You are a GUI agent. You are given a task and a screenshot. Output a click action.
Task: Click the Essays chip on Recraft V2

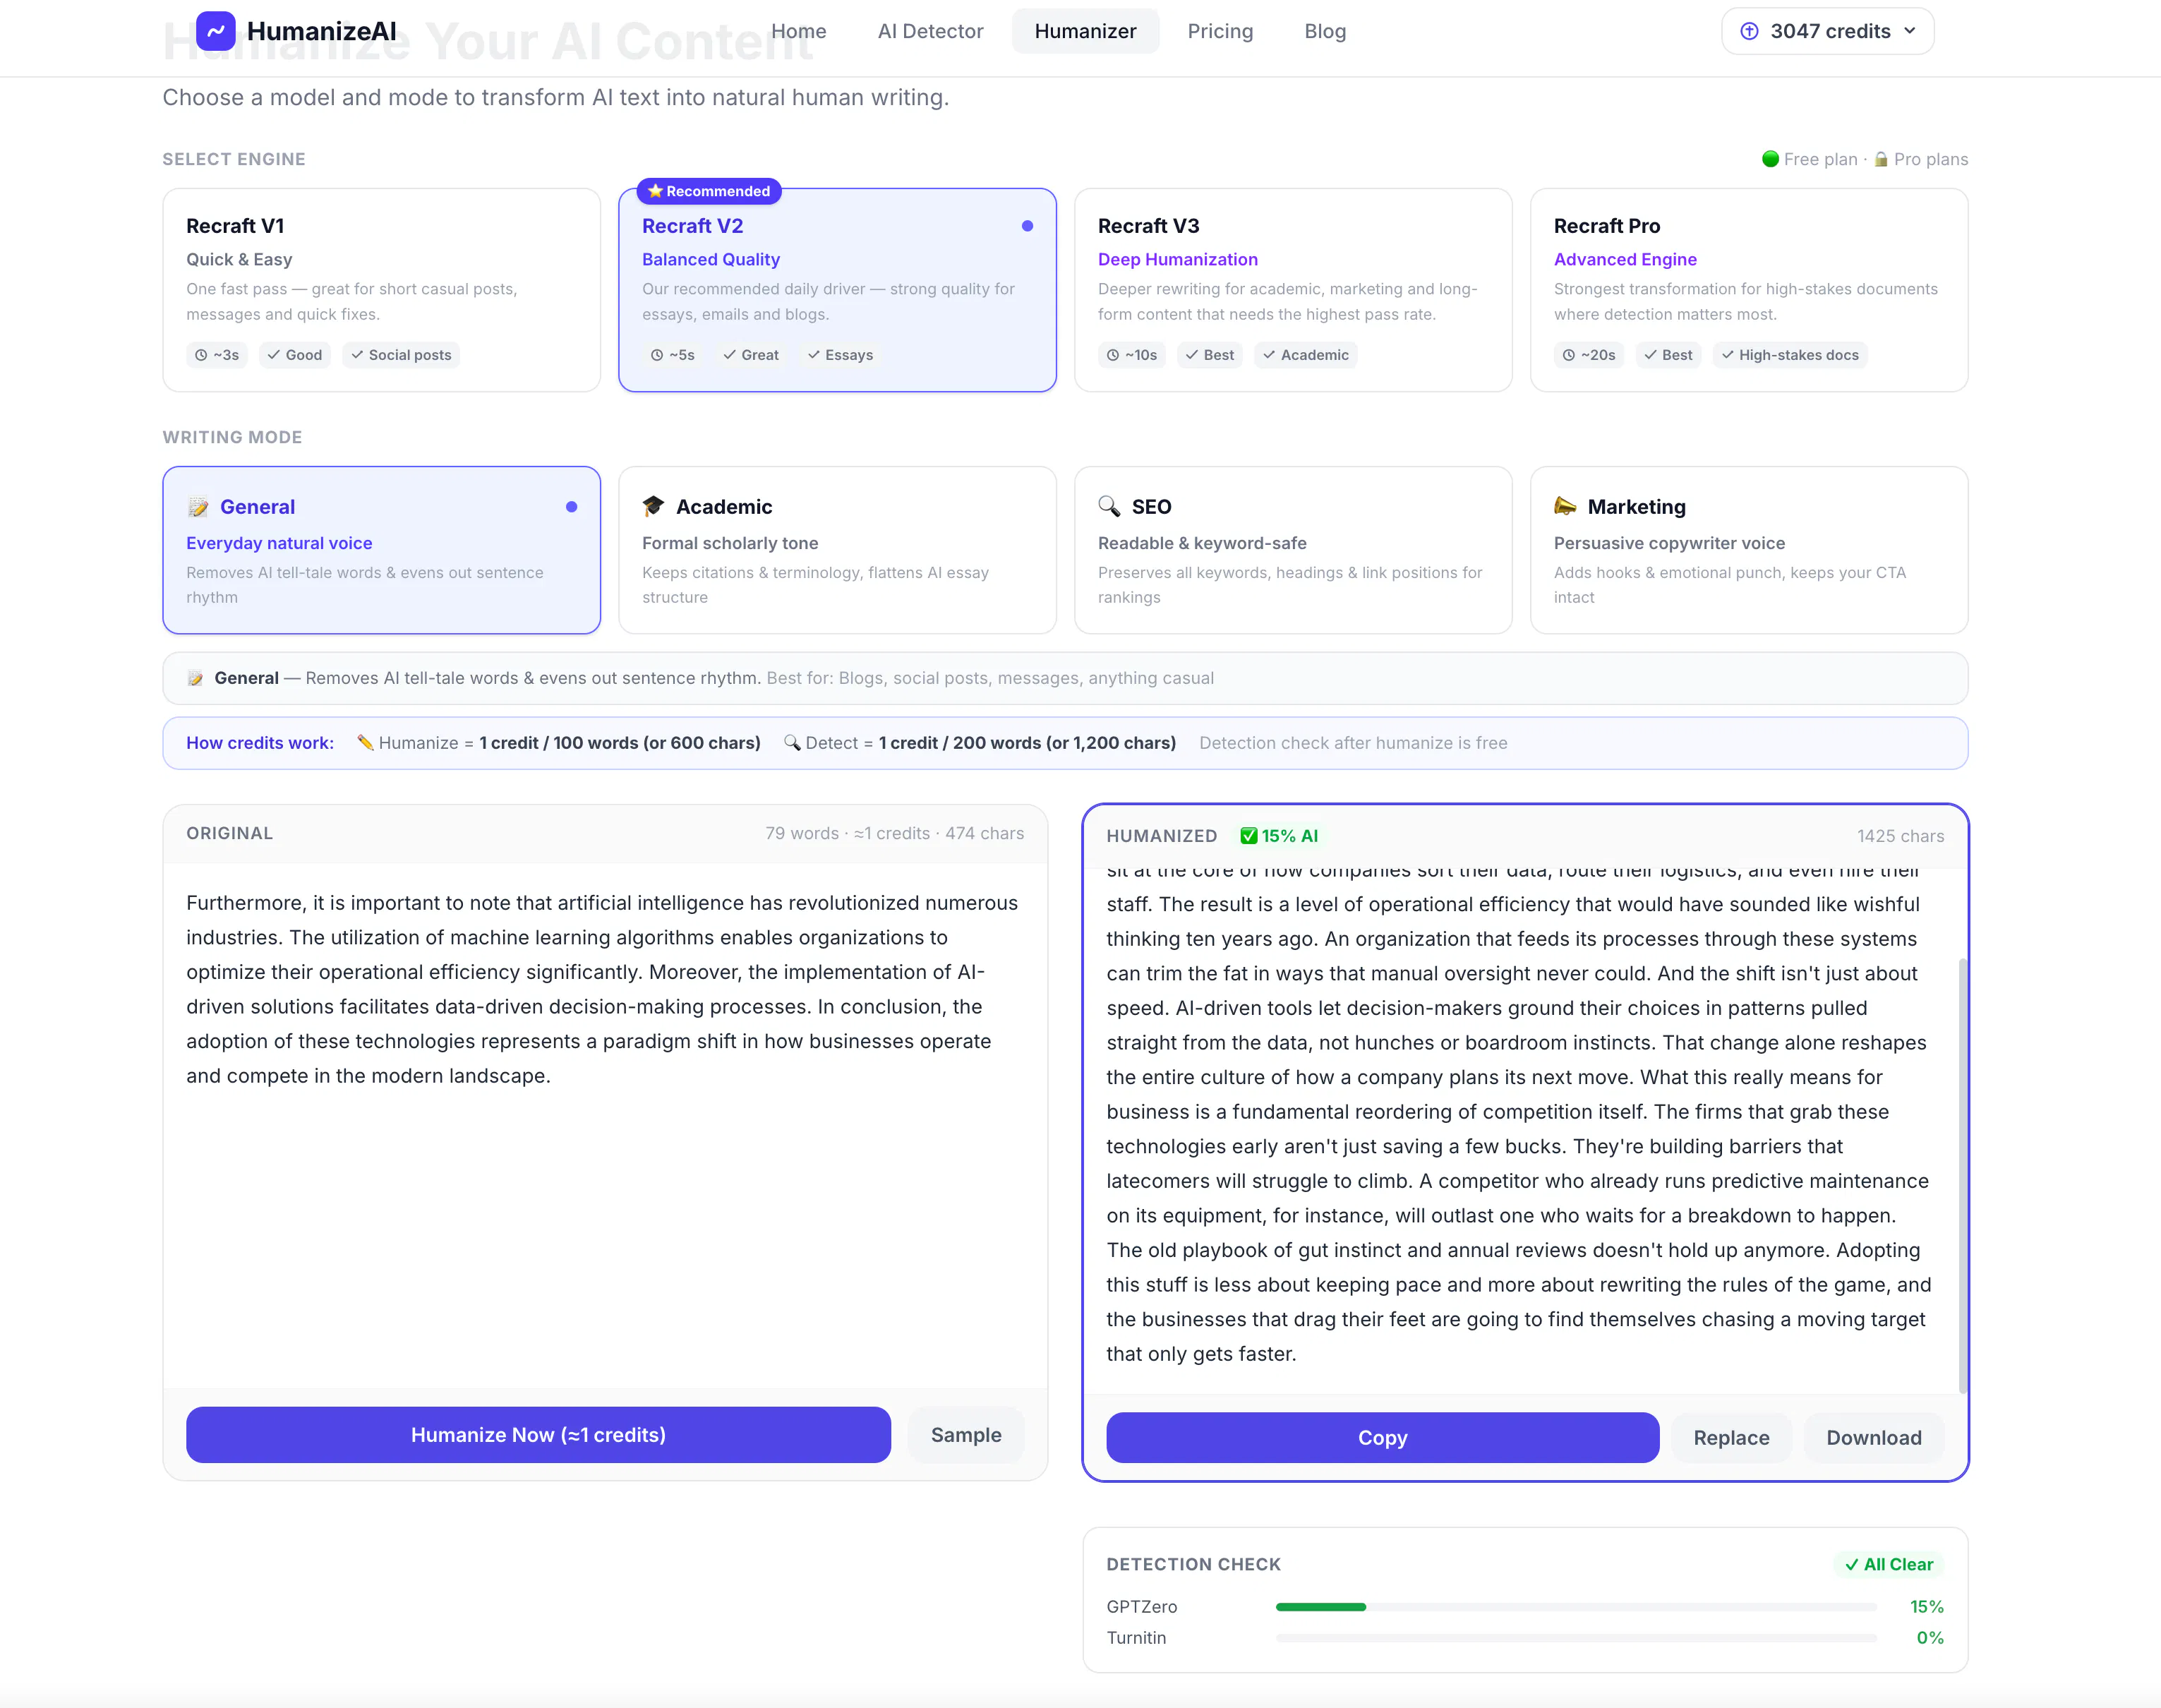point(840,355)
